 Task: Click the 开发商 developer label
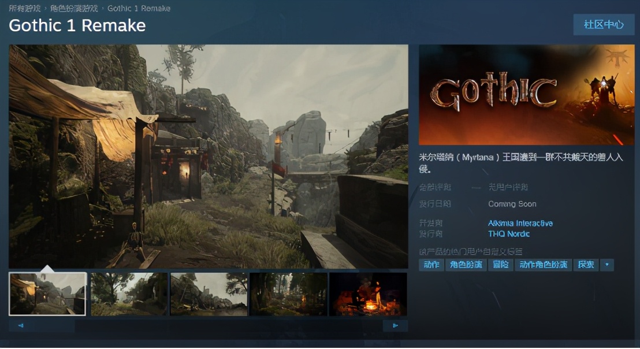point(430,223)
